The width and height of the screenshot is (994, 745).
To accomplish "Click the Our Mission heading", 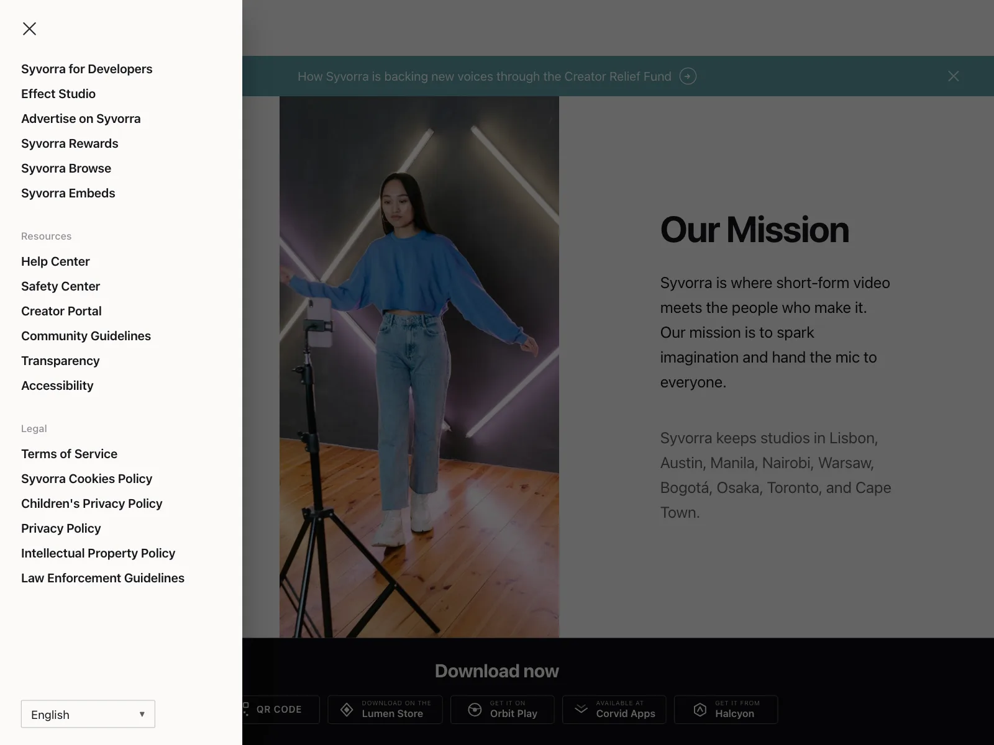I will point(755,230).
